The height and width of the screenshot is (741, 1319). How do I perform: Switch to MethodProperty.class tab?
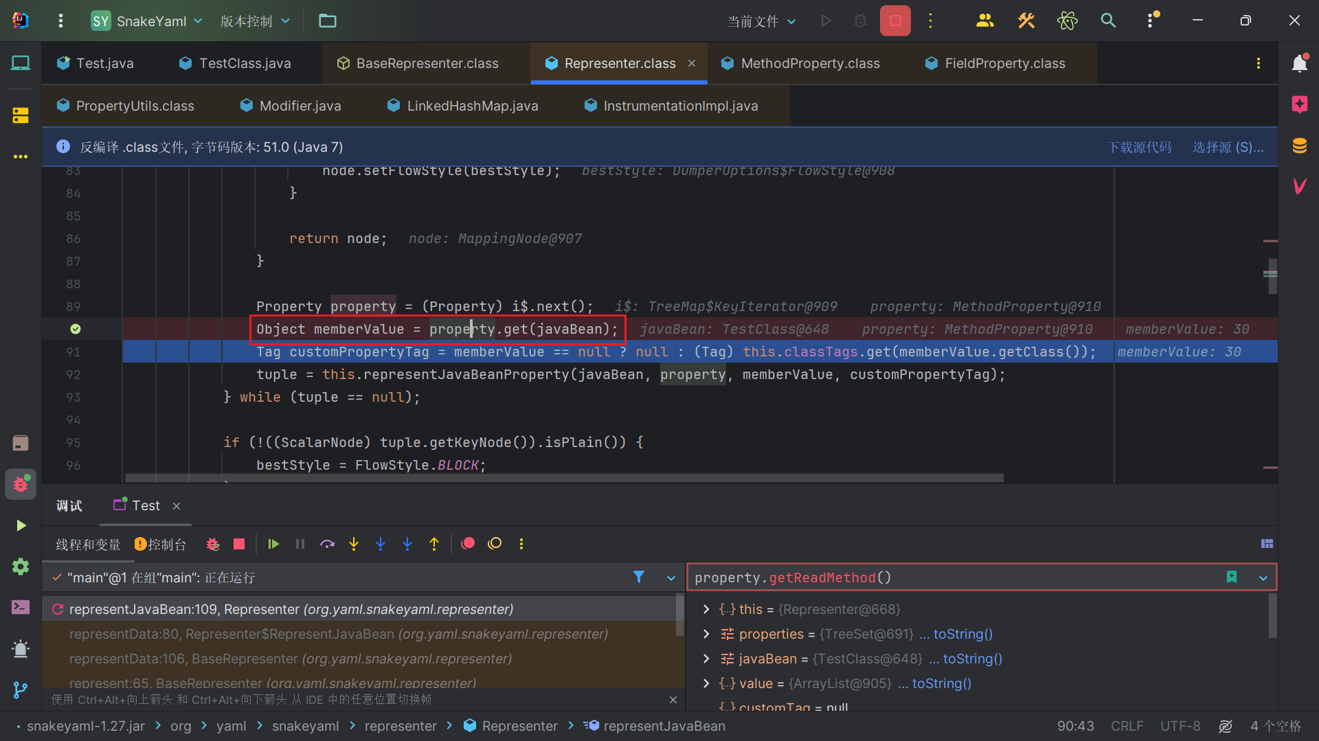(800, 63)
